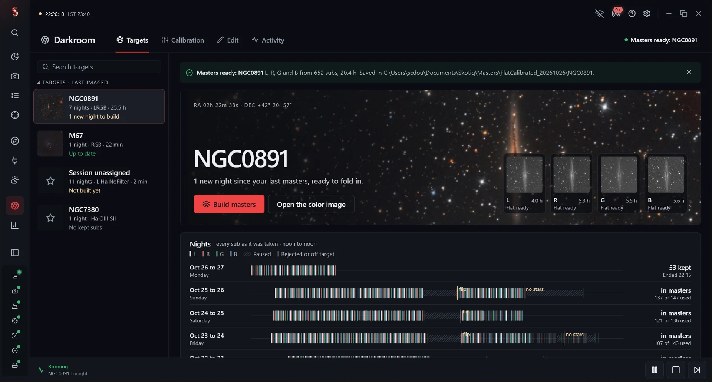Open the power plug icon in the sidebar
Viewport: 712px width, 382px height.
coord(15,160)
